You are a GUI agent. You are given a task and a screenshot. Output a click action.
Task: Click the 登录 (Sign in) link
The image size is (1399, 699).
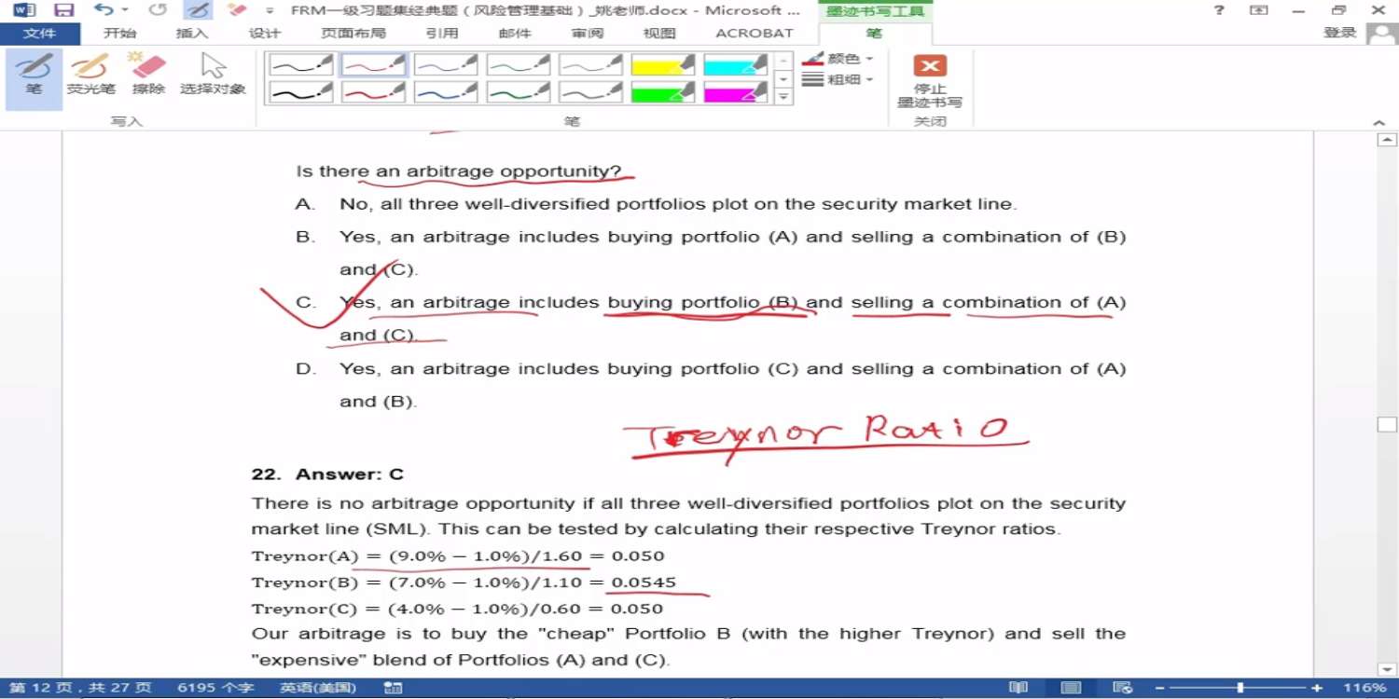click(1340, 33)
